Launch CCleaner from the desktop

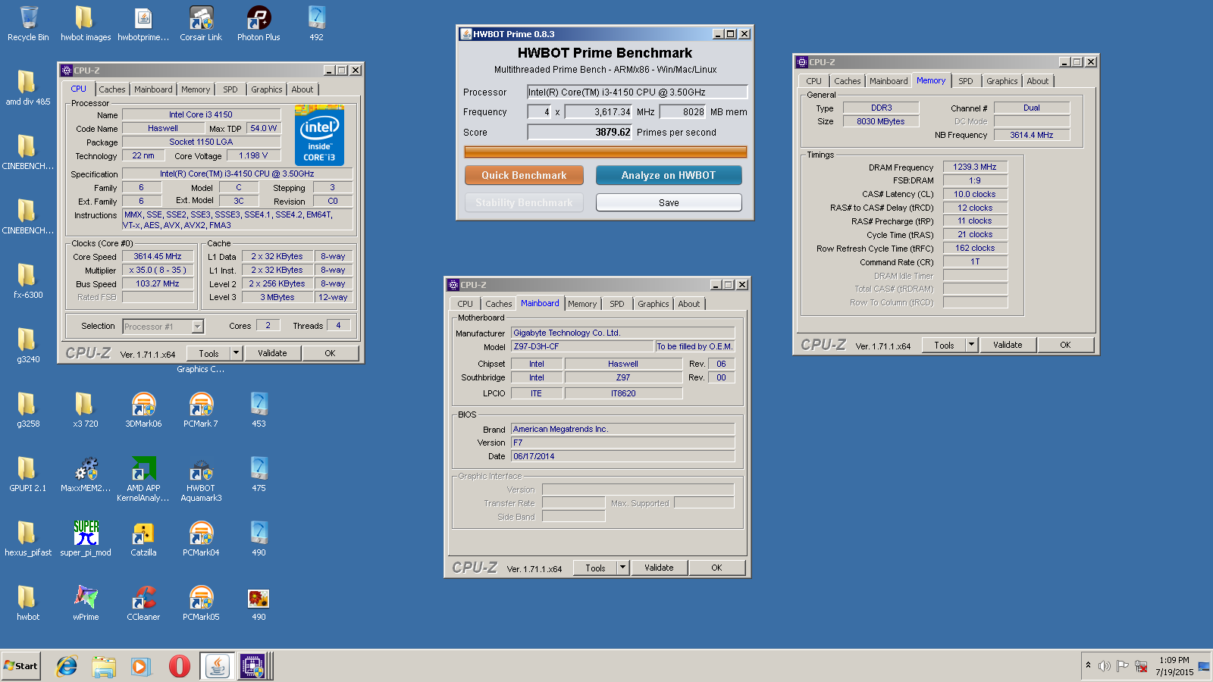point(143,602)
